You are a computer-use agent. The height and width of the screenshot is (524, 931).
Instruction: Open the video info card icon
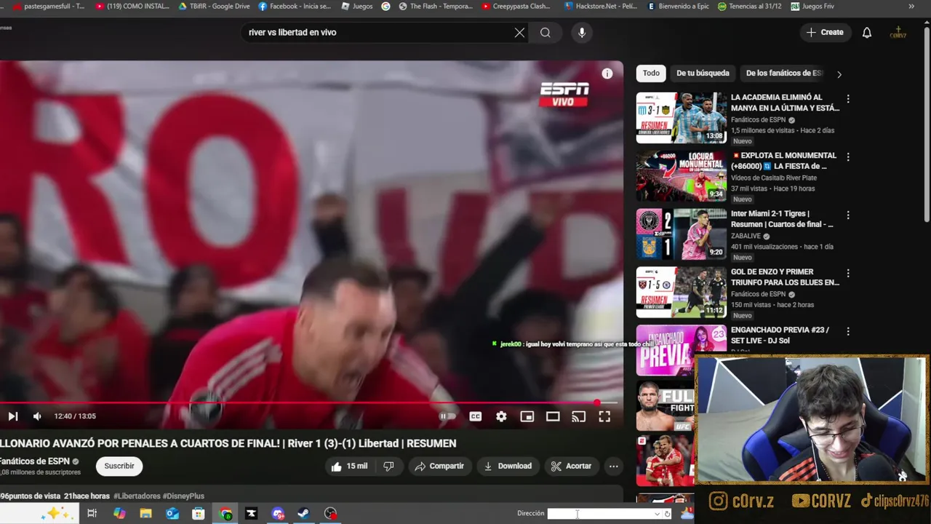point(607,74)
